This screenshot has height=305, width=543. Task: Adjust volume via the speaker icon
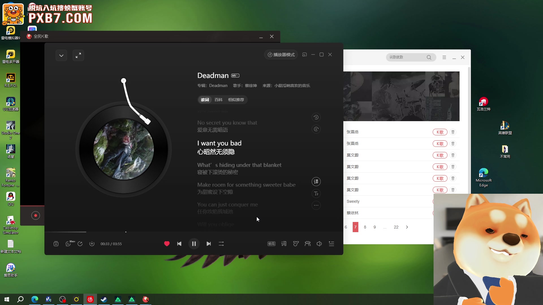319,244
